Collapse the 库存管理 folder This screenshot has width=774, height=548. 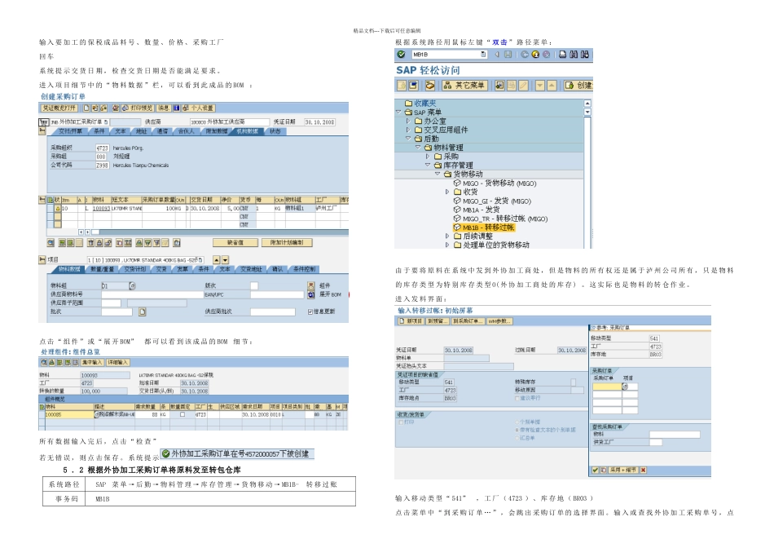(428, 165)
